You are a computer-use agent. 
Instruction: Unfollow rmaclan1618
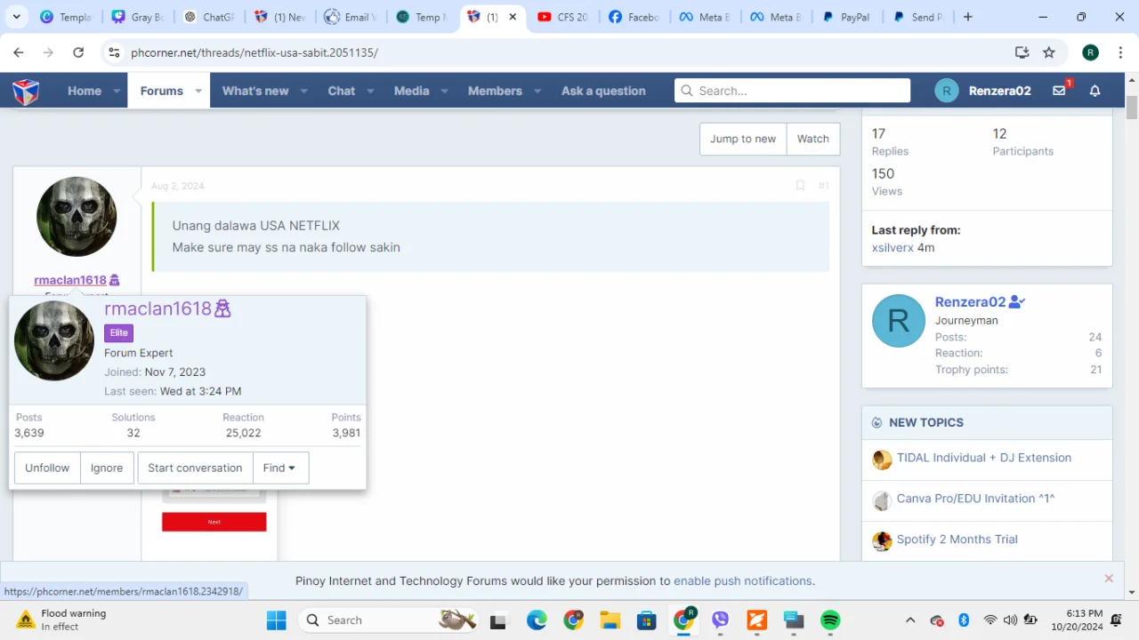[x=47, y=468]
